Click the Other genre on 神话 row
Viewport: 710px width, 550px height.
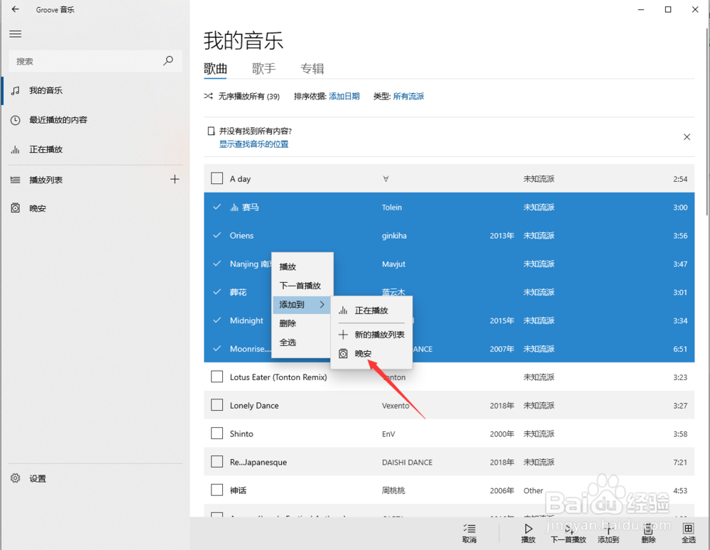[533, 490]
